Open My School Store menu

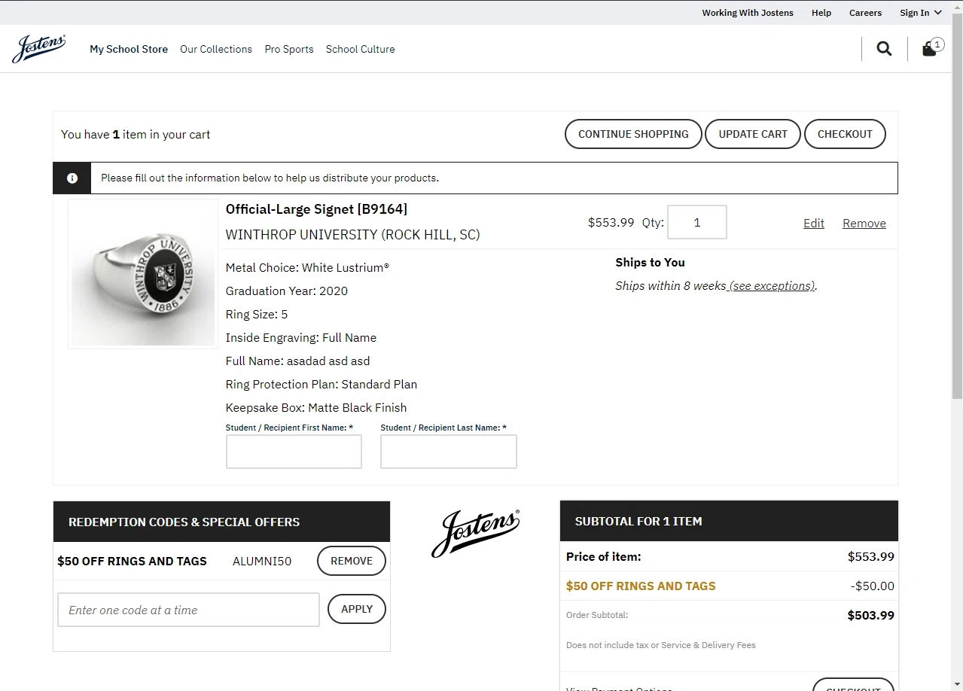[x=129, y=49]
